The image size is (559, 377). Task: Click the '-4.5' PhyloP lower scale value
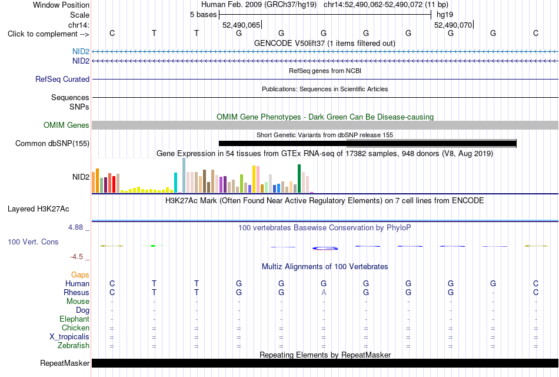click(76, 257)
